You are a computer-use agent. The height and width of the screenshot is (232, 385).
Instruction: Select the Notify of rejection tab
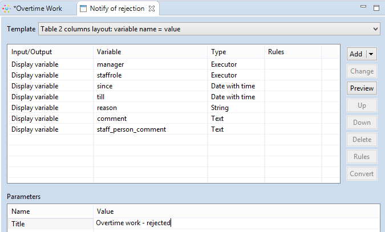[x=117, y=9]
